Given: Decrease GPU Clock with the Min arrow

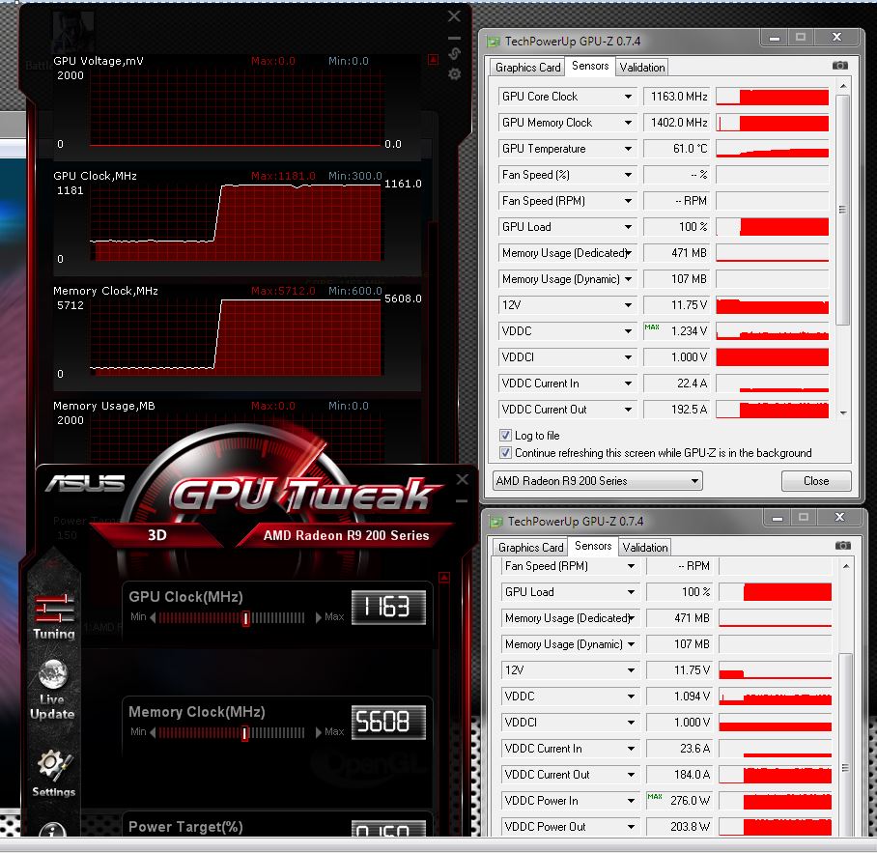Looking at the screenshot, I should (x=153, y=617).
